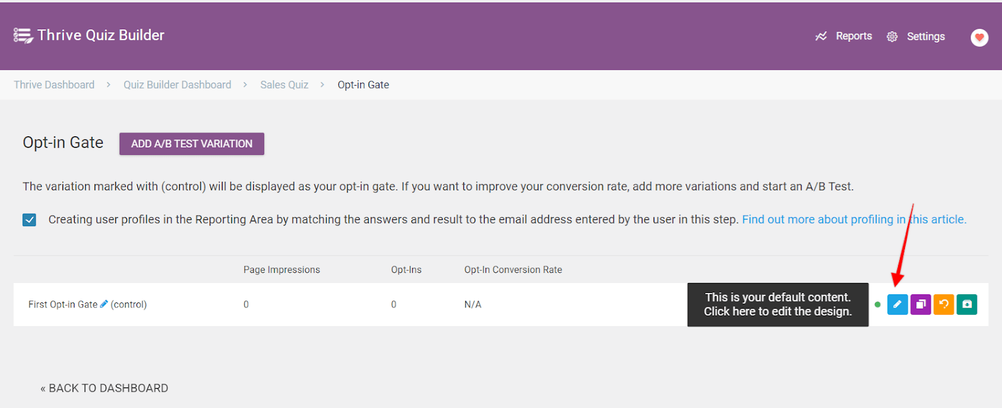Rename First Opt-in Gate via small pencil
The image size is (1002, 408).
pos(104,304)
